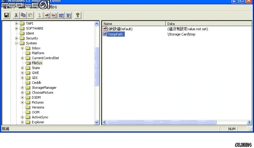Select the State key in the tree
This screenshot has width=254, height=148.
(x=36, y=68)
